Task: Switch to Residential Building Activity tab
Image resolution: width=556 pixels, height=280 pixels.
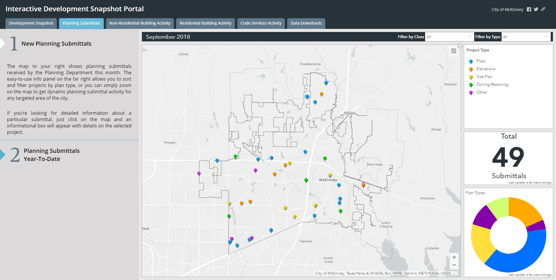Action: coord(205,23)
